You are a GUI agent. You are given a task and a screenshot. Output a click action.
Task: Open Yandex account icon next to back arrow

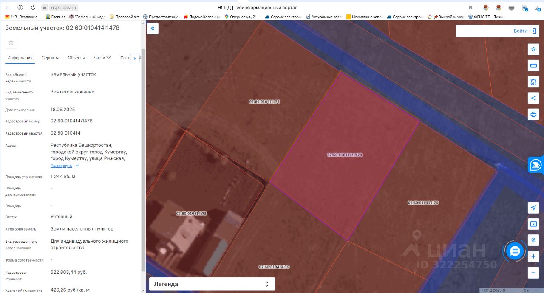click(x=20, y=8)
